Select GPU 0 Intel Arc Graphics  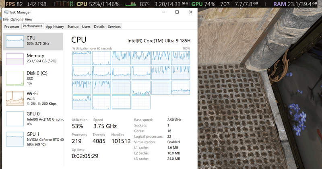[x=33, y=119]
